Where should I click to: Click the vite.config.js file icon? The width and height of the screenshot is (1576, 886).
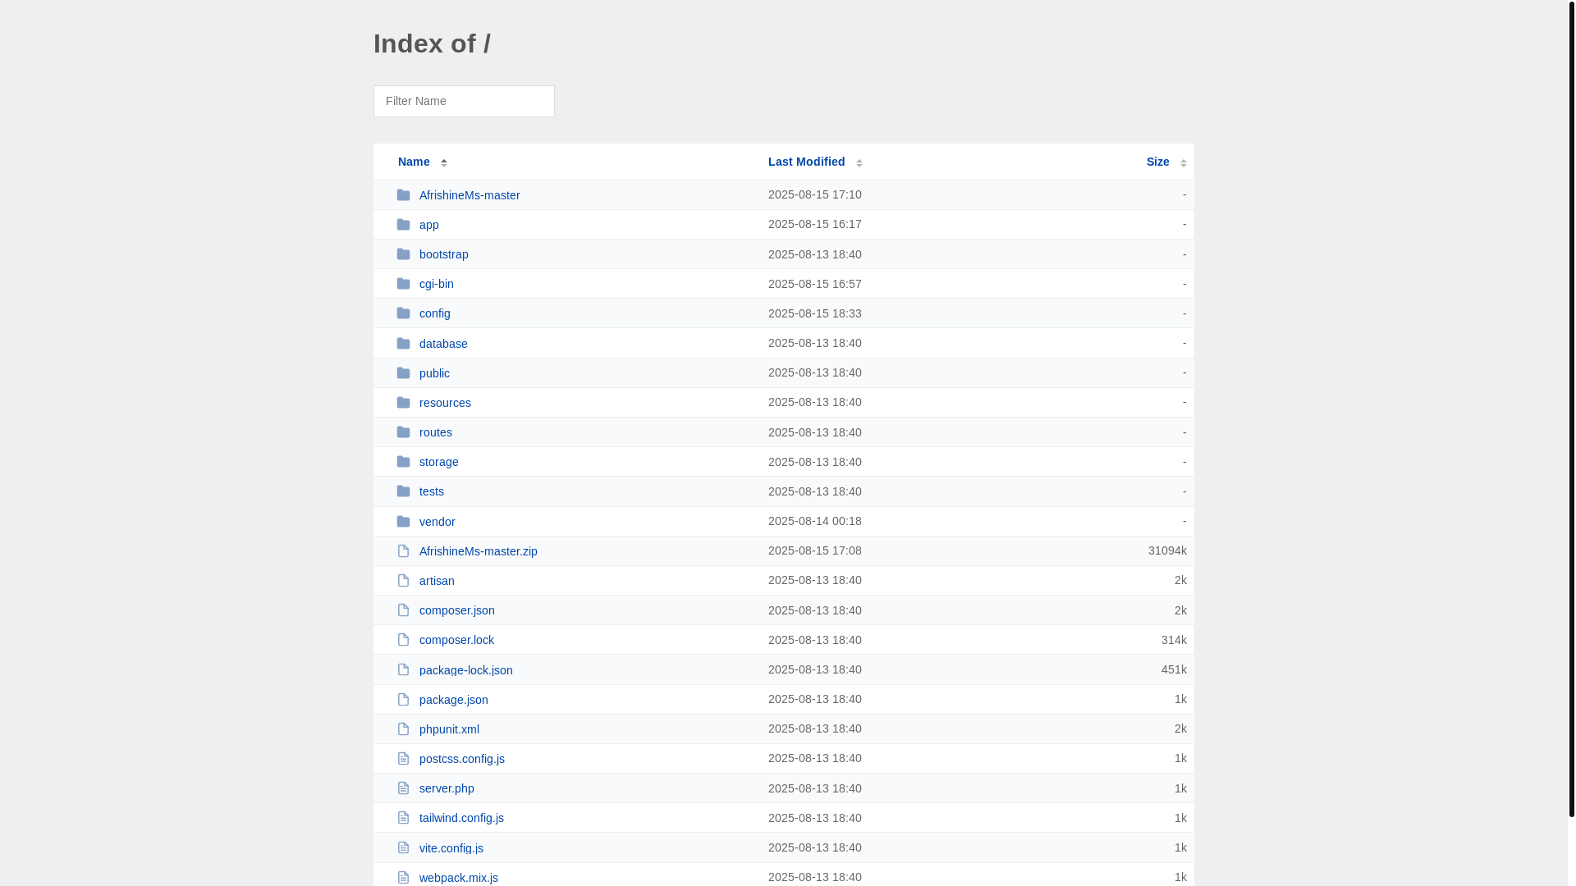tap(403, 848)
